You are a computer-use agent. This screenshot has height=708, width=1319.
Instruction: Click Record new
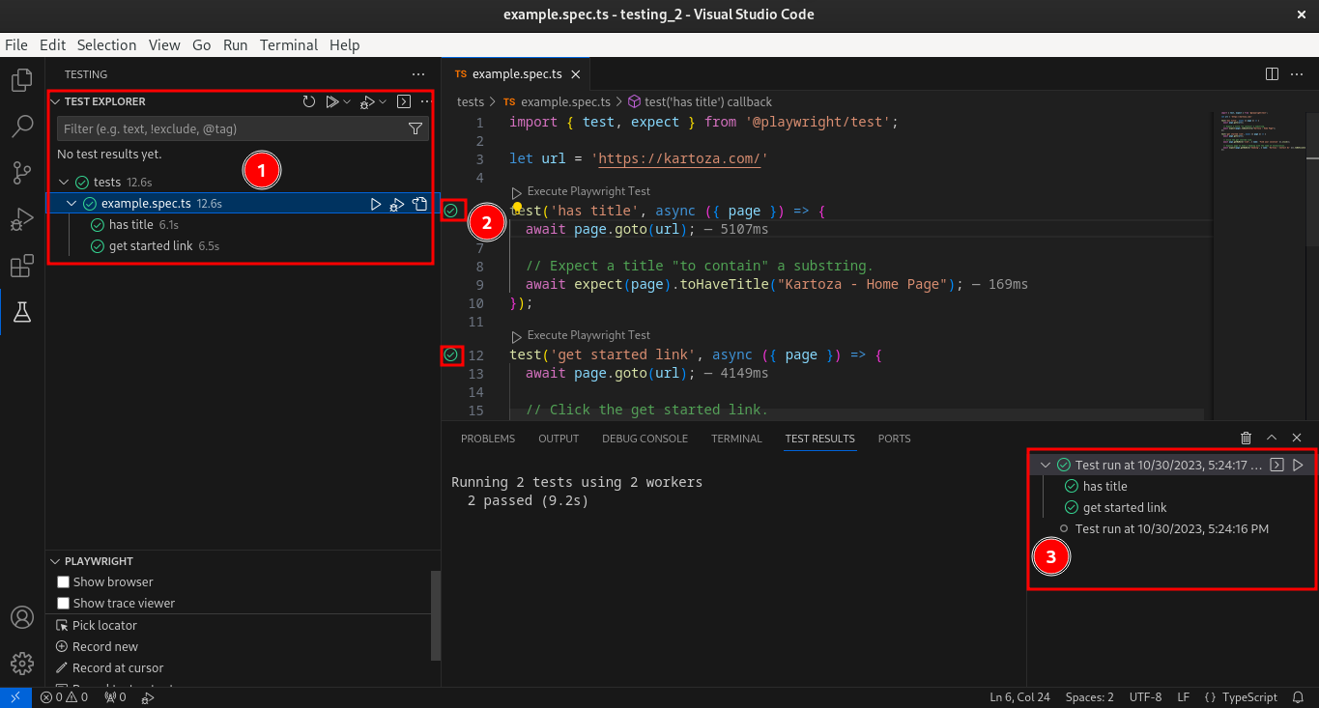pos(105,647)
